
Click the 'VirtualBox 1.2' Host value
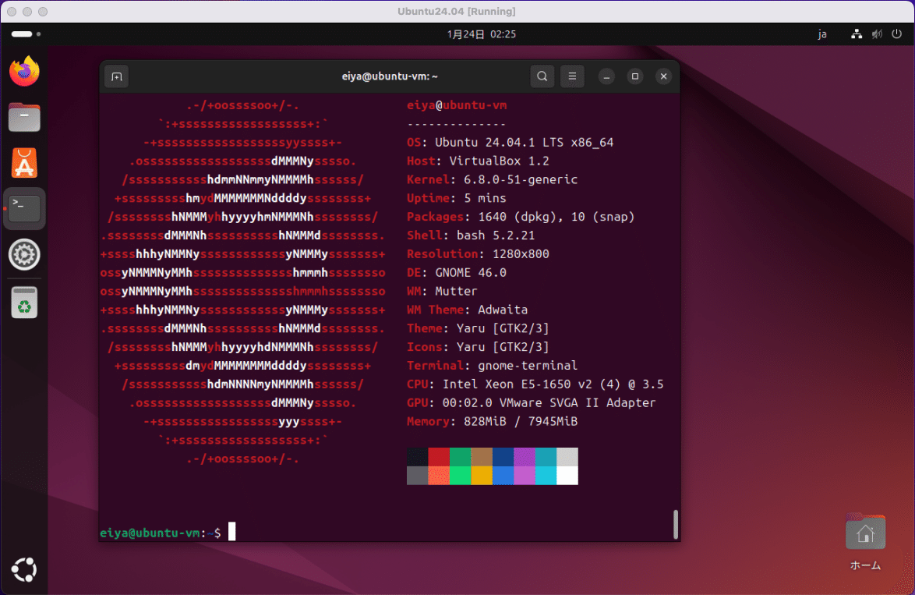coord(499,161)
